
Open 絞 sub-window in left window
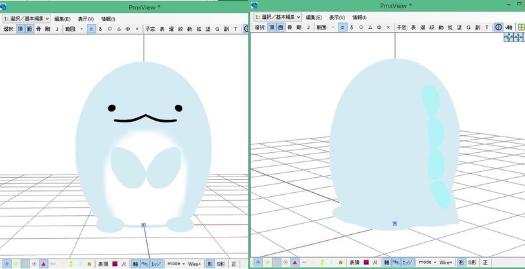click(x=180, y=29)
